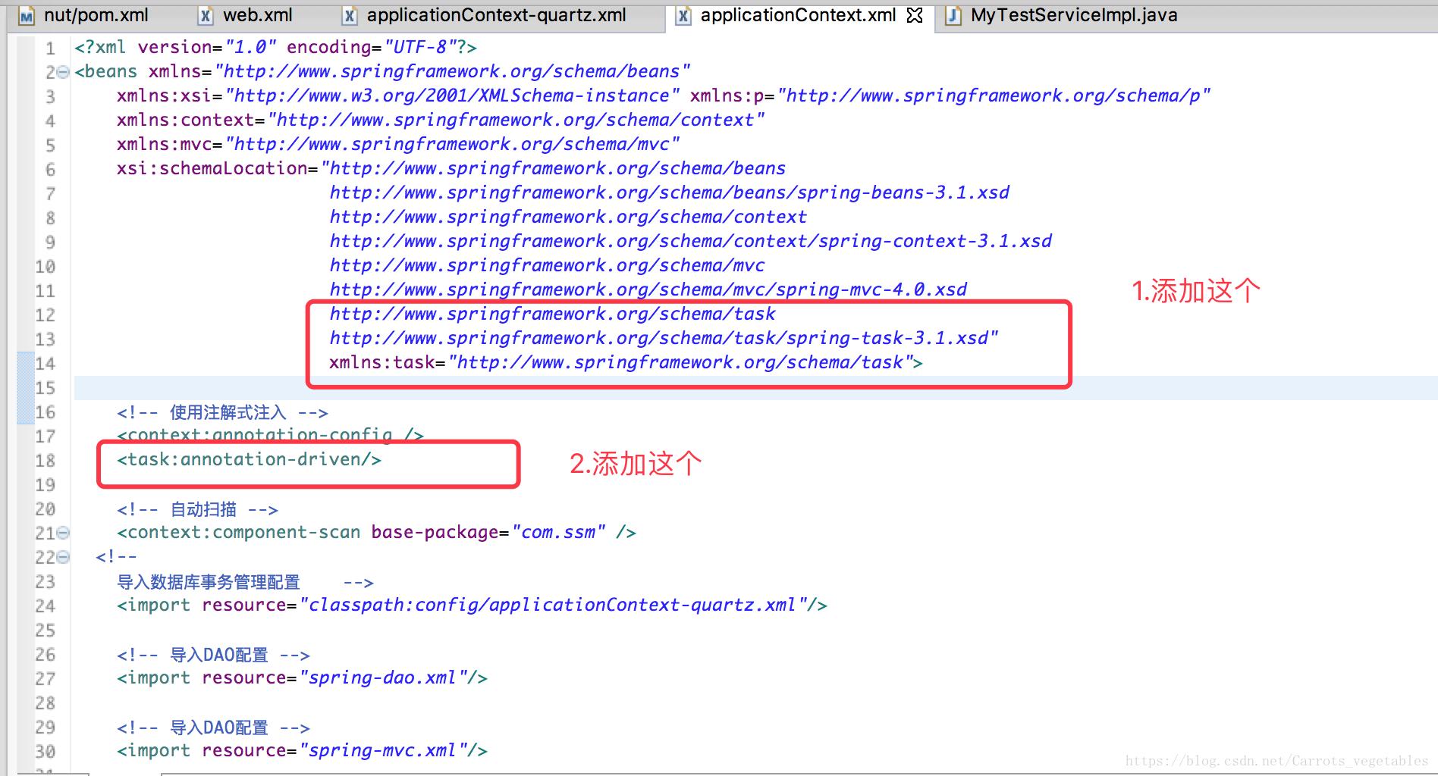This screenshot has height=776, width=1438.
Task: Click the Java file icon on MyTestServiceImpl.java tab
Action: pyautogui.click(x=953, y=16)
